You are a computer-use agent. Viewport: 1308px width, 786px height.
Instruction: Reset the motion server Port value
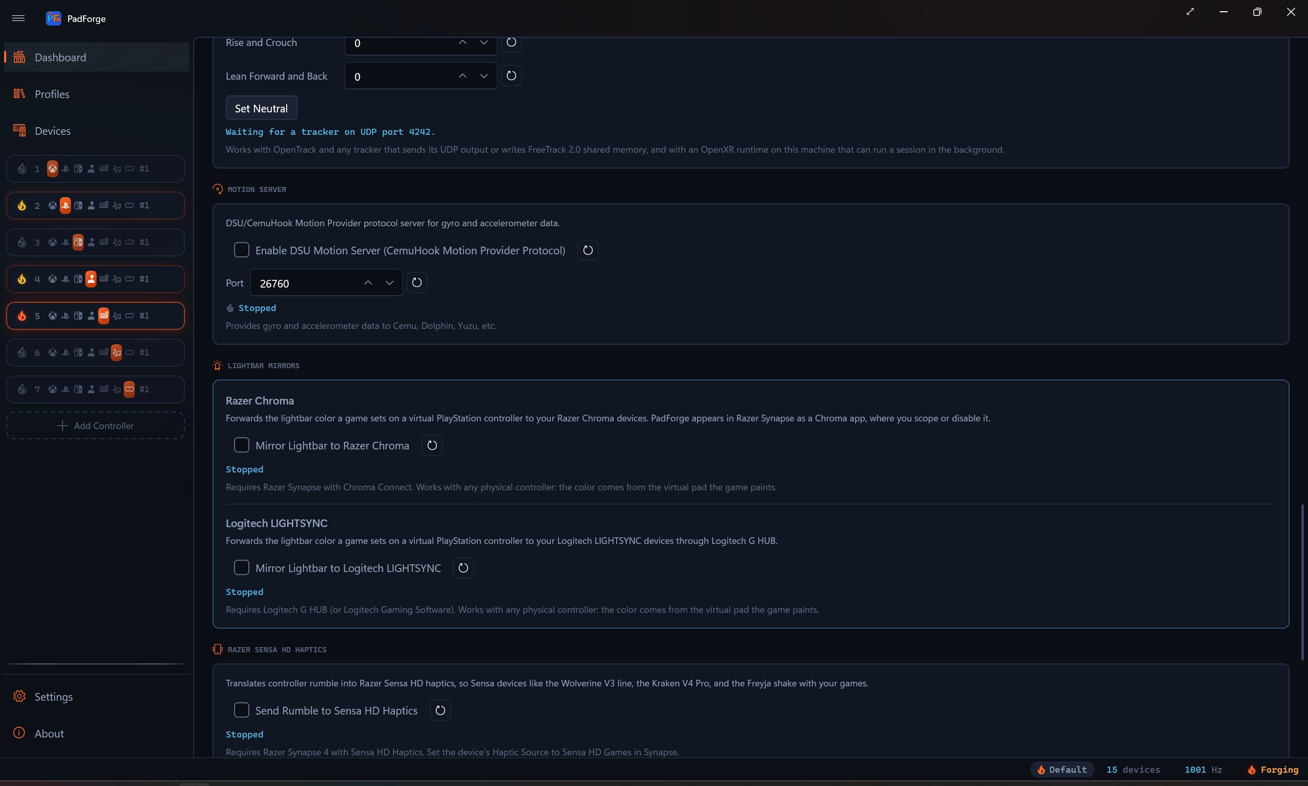coord(417,282)
